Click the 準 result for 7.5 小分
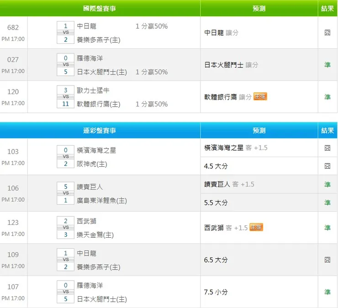Screen dimensions: 338x308 [x=327, y=292]
